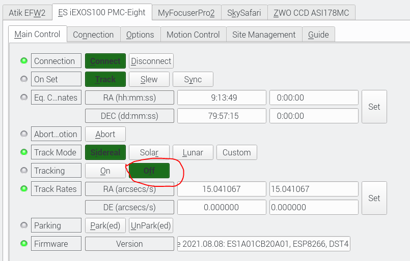Turn Tracking Off
Screen dimensions: 410x261
(149, 171)
